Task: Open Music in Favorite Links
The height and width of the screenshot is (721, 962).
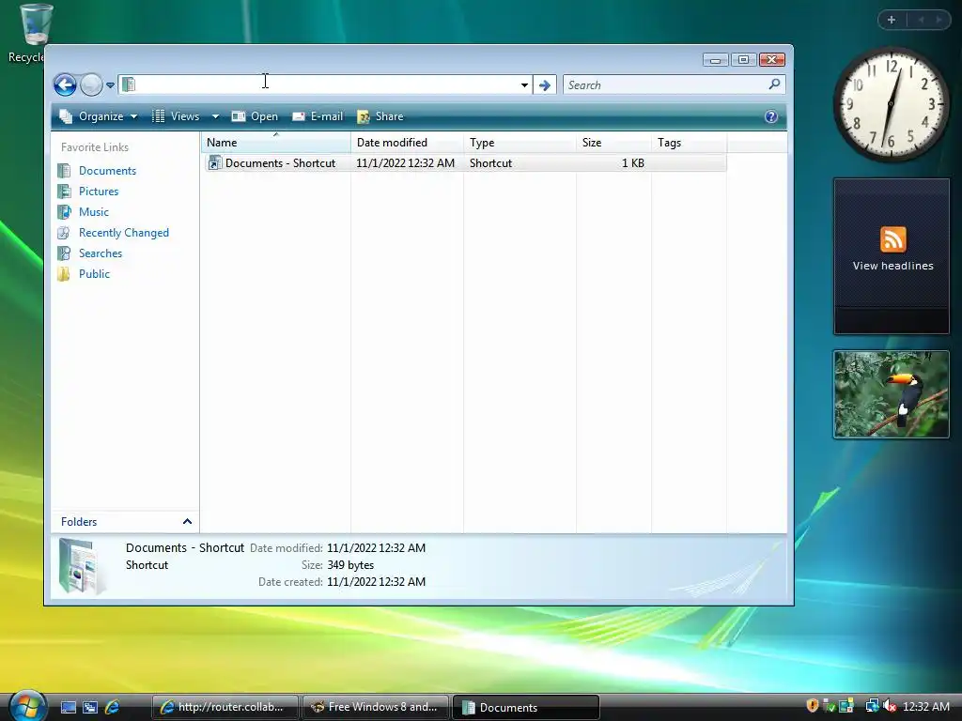Action: pyautogui.click(x=93, y=212)
